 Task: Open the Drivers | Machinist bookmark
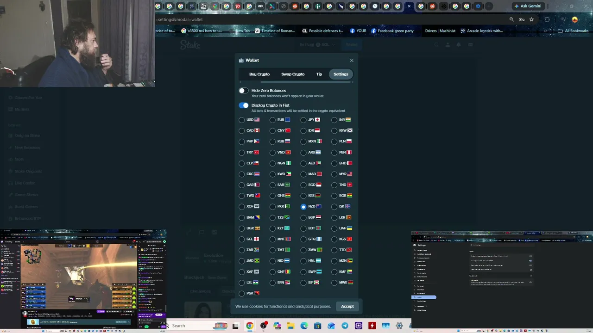pos(440,31)
